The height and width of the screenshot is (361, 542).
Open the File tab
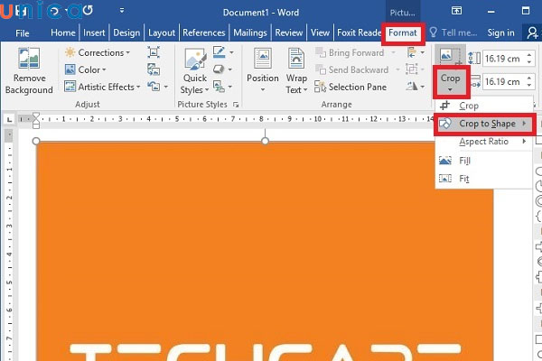coord(23,33)
